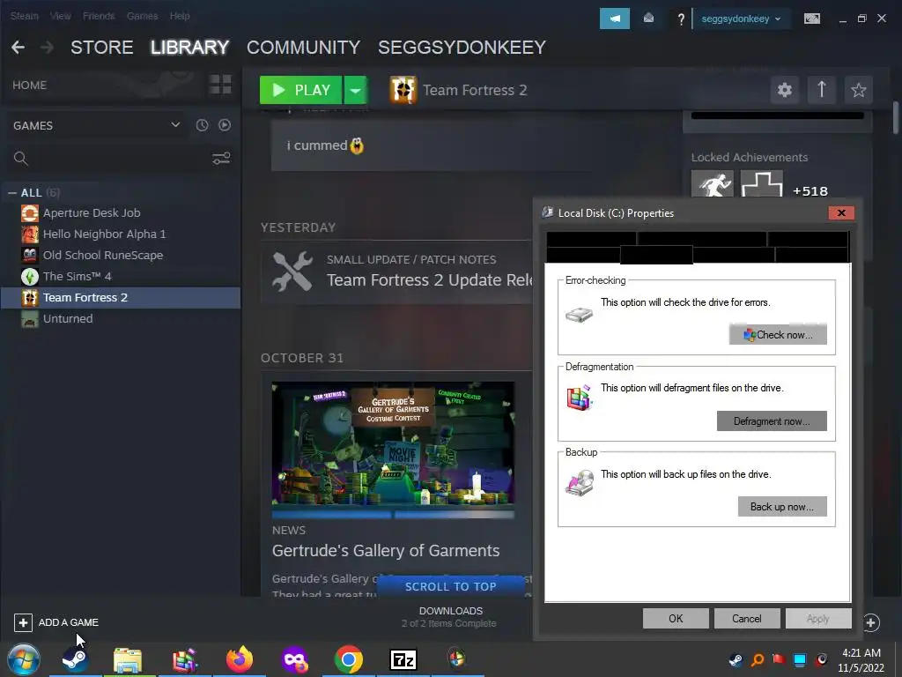
Task: Click the Check now button
Action: 778,335
